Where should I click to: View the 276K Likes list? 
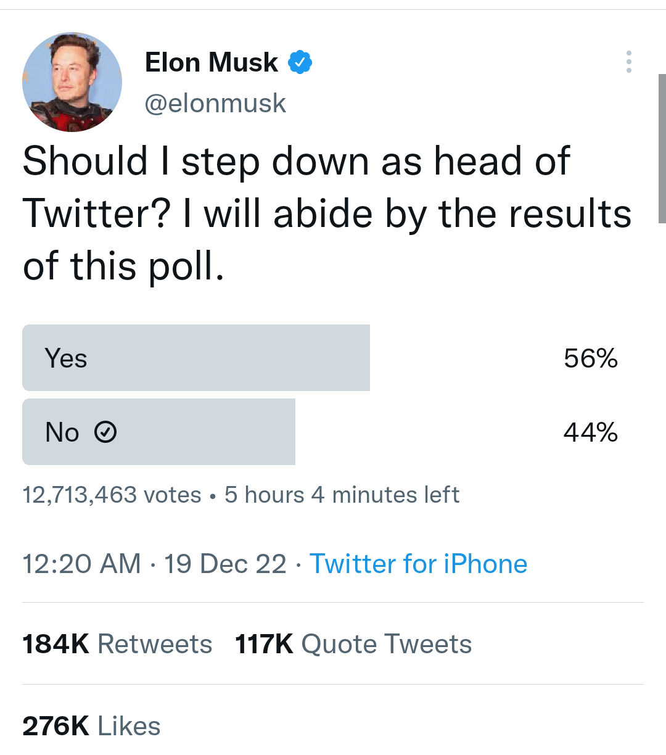click(x=91, y=726)
